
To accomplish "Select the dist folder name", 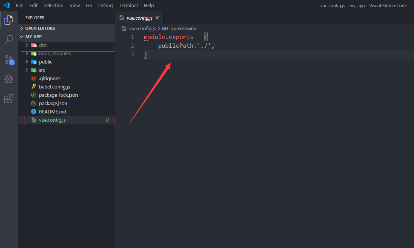I will 43,45.
